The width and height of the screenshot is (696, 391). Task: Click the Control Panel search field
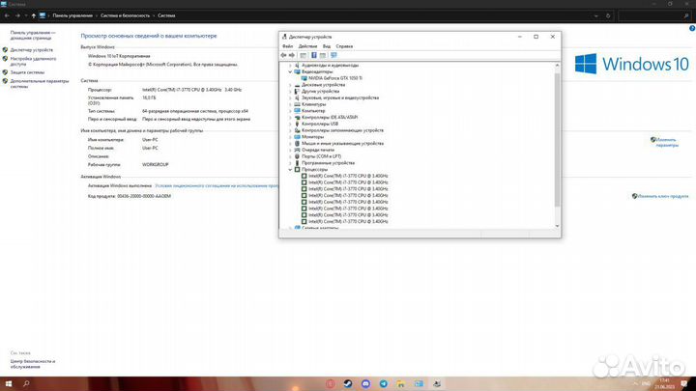coord(653,15)
